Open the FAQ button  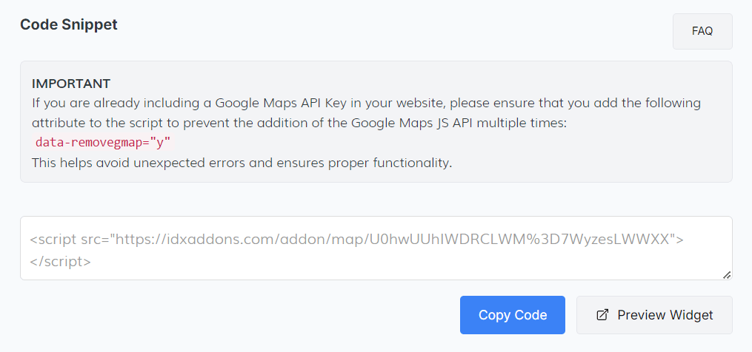point(702,31)
